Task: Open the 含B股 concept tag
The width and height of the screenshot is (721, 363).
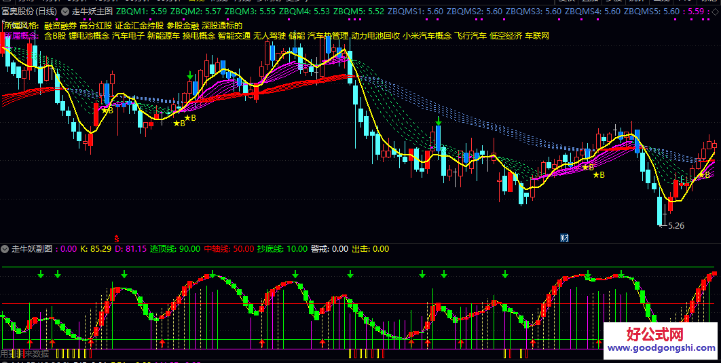Action: point(55,36)
